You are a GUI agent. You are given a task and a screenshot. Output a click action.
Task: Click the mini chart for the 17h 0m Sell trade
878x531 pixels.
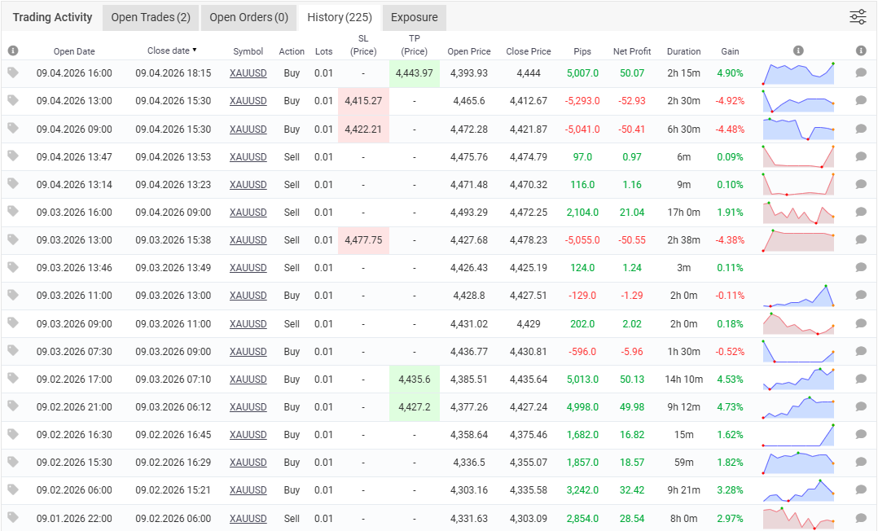pyautogui.click(x=798, y=213)
